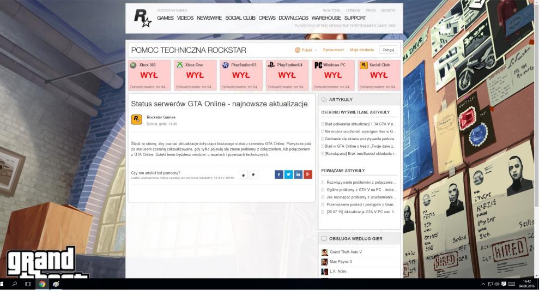Open article [20.07.15] Aktualizacja GTA V PC

[x=361, y=212]
